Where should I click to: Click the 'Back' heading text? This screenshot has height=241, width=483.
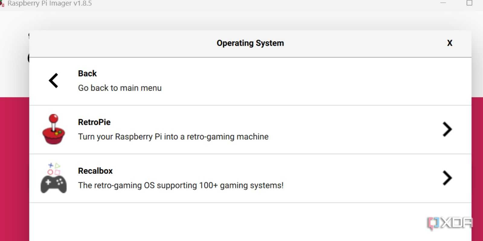pos(87,74)
